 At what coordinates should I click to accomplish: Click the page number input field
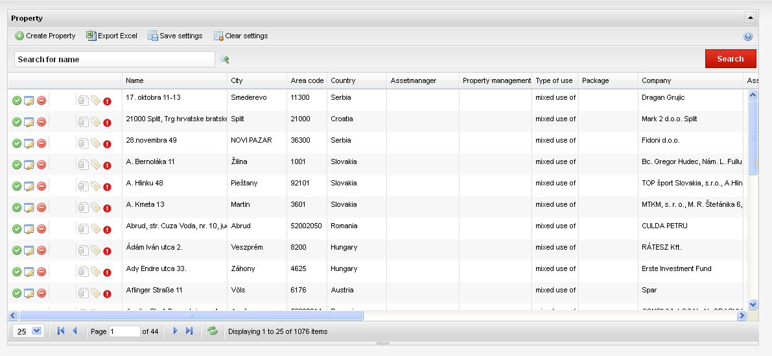tap(124, 331)
